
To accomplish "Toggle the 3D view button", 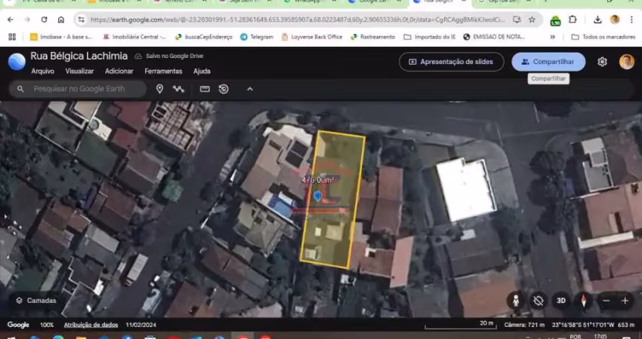I will coord(560,300).
